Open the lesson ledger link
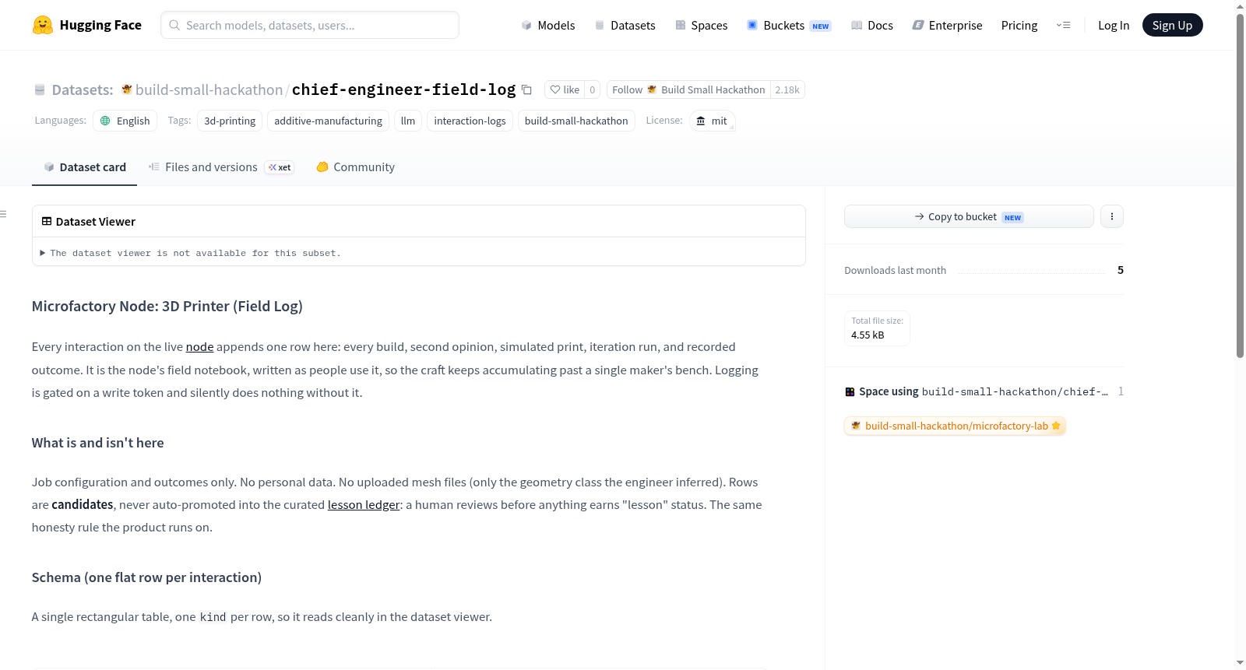This screenshot has height=670, width=1246. pyautogui.click(x=364, y=504)
